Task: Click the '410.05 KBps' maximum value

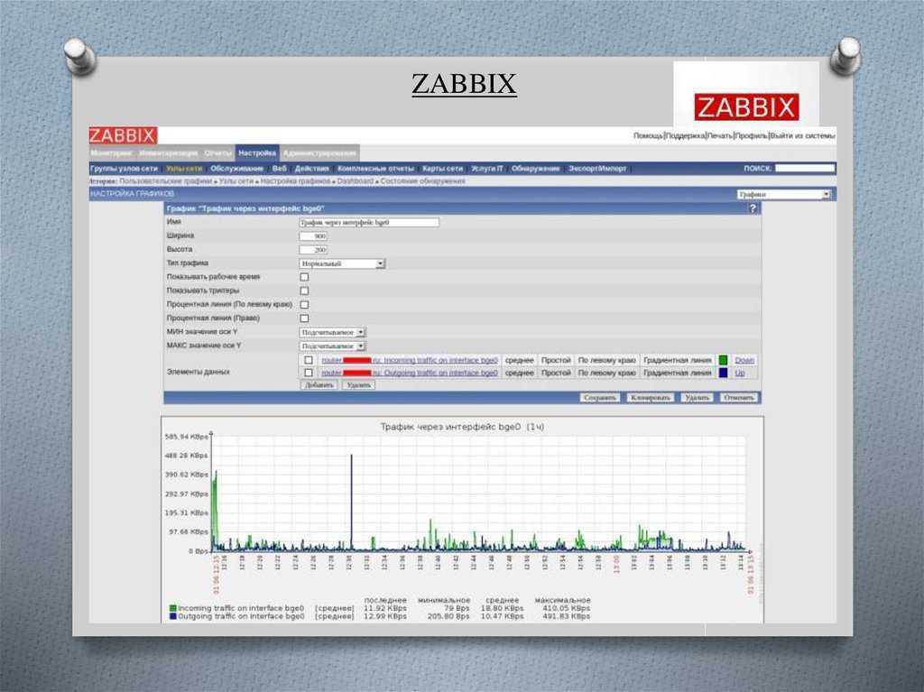Action: pyautogui.click(x=567, y=608)
